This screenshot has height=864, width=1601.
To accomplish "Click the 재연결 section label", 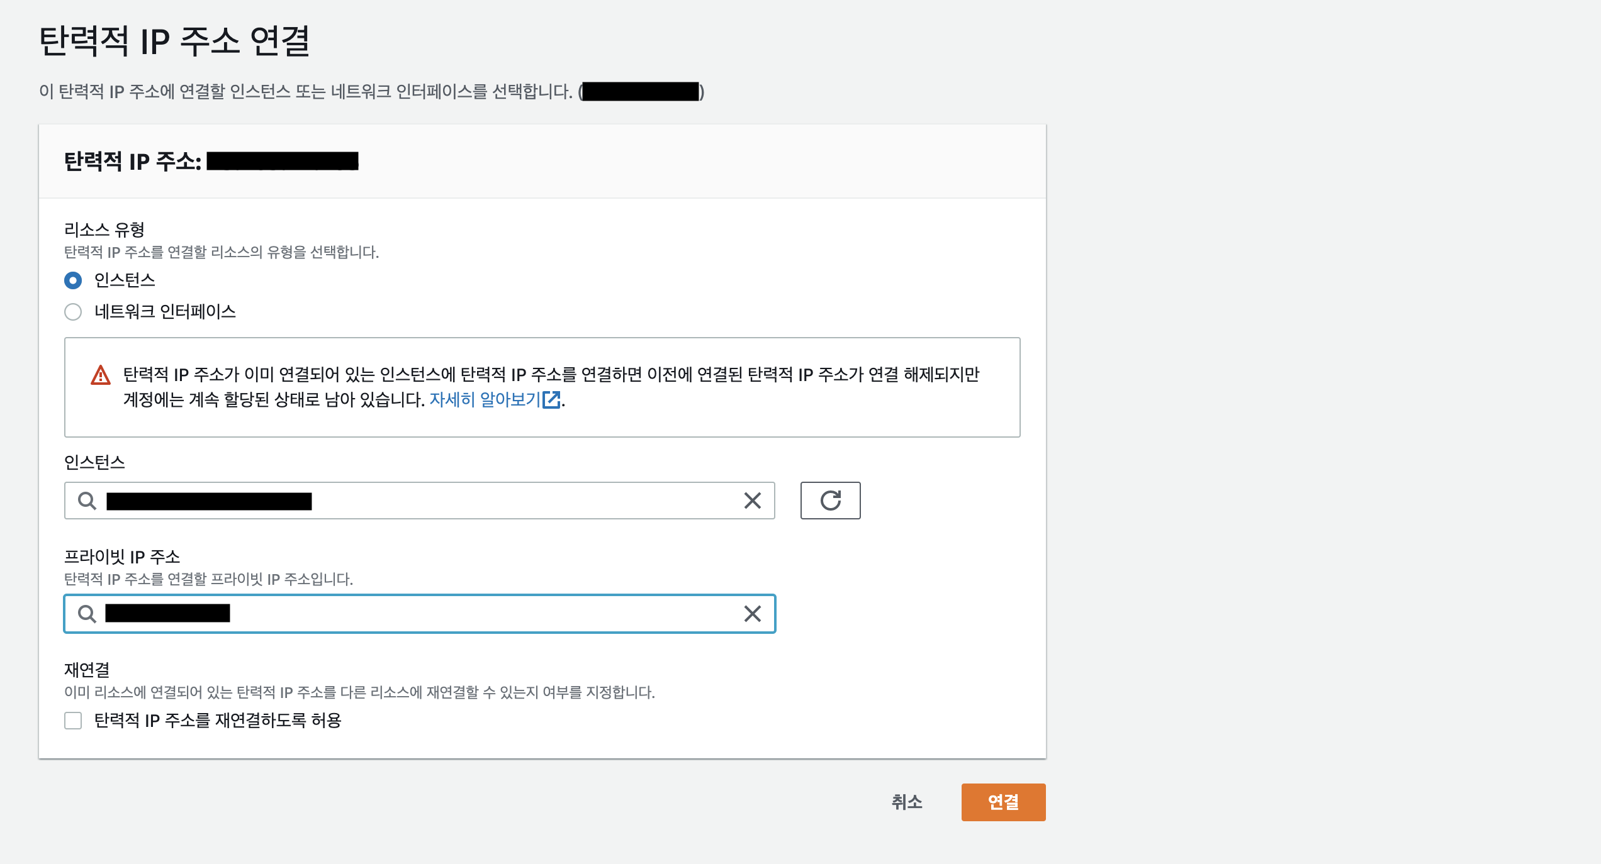I will click(x=87, y=670).
